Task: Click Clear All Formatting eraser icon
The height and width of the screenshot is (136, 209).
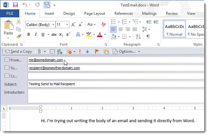Action: 104,24
